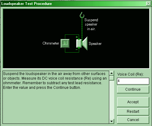Screen dimensions: 152x126
Task: Focus the Voice Coil (Re) input field
Action: 133,81
